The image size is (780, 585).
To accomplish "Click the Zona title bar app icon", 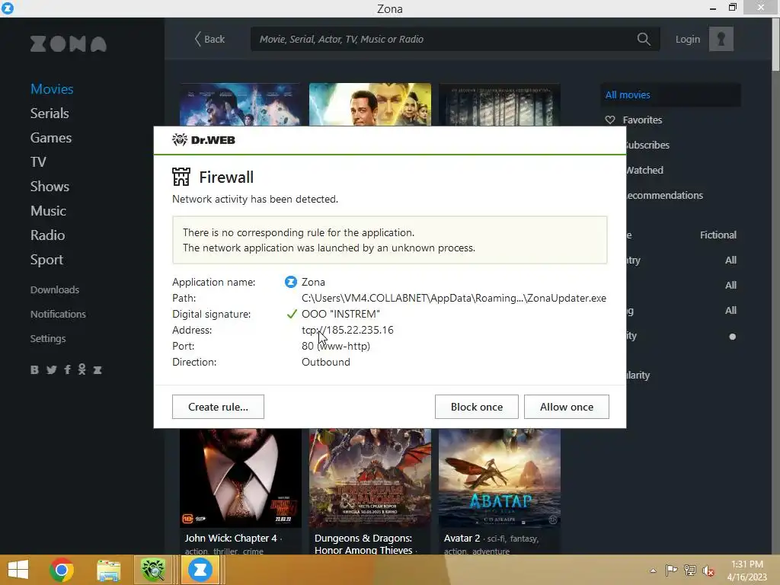I will click(8, 8).
